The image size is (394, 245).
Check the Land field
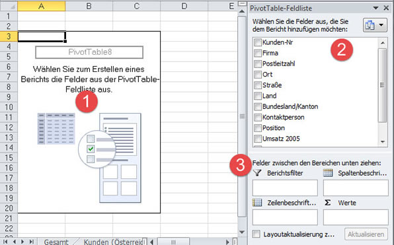pos(258,96)
